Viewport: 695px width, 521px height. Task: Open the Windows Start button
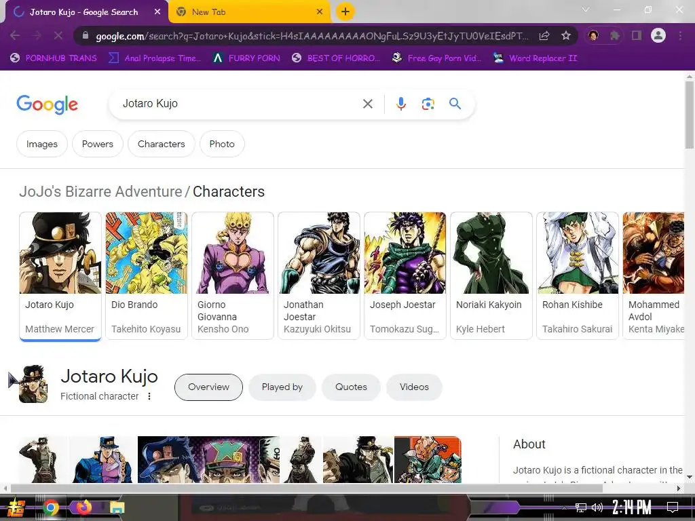pos(16,507)
